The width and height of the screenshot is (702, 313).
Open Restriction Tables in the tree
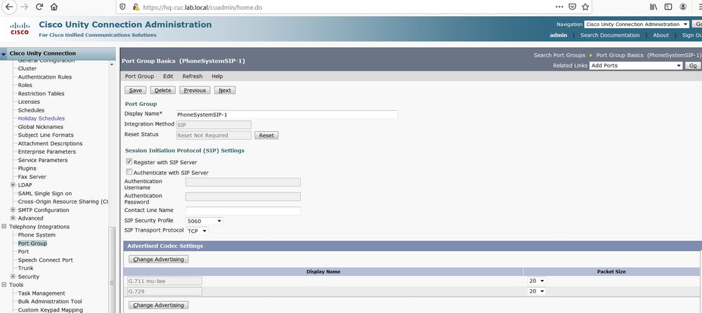click(41, 93)
